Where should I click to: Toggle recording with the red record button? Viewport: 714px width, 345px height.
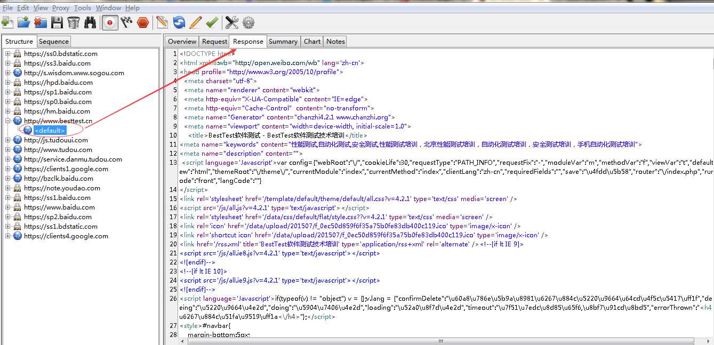coord(110,22)
